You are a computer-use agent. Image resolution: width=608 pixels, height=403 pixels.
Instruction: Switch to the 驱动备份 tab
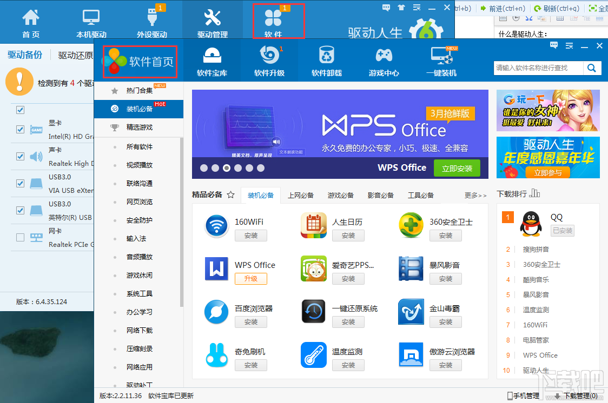click(x=25, y=55)
